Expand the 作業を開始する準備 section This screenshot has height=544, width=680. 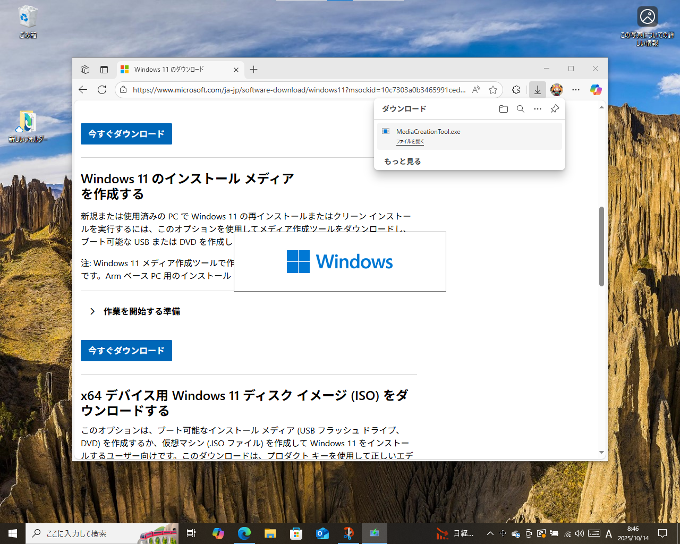(141, 311)
